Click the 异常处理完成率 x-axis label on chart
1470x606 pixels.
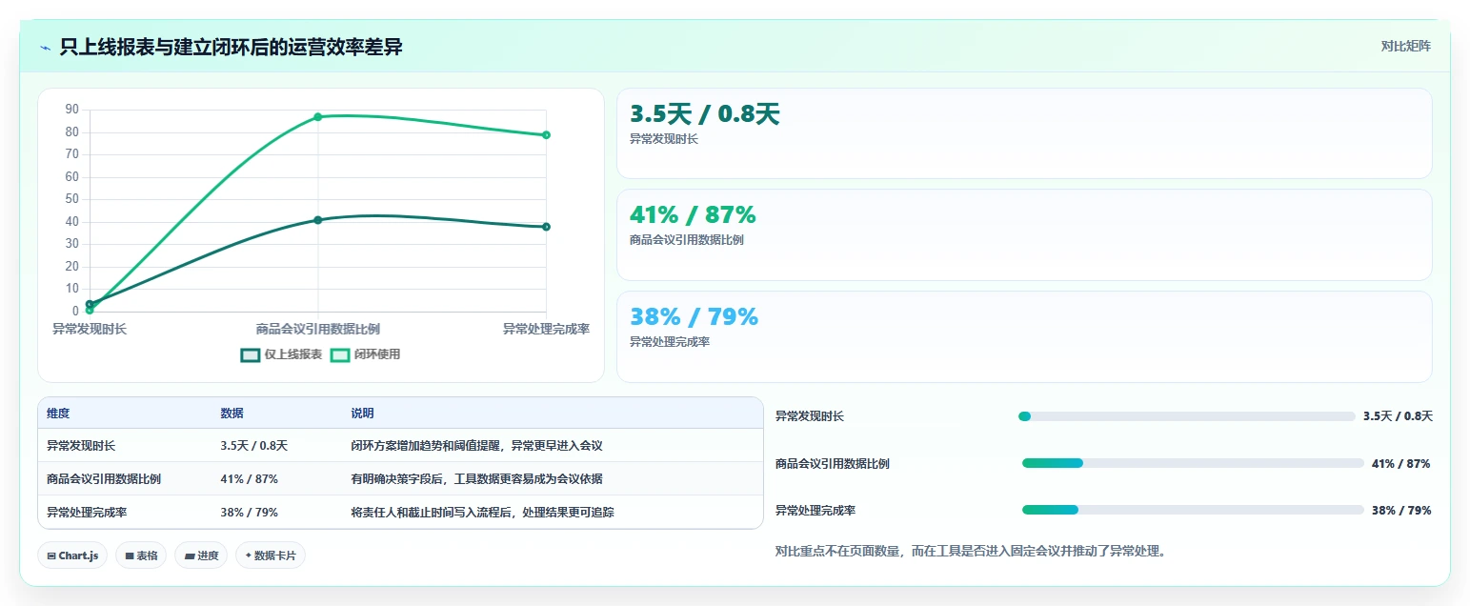[546, 329]
